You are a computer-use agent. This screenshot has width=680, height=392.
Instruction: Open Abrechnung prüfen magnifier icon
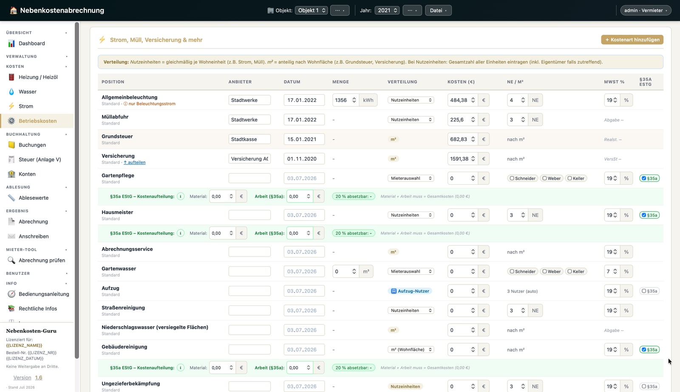coord(11,260)
